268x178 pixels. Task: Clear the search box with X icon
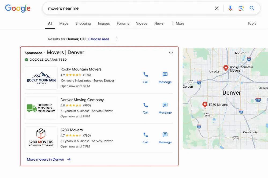[217, 8]
